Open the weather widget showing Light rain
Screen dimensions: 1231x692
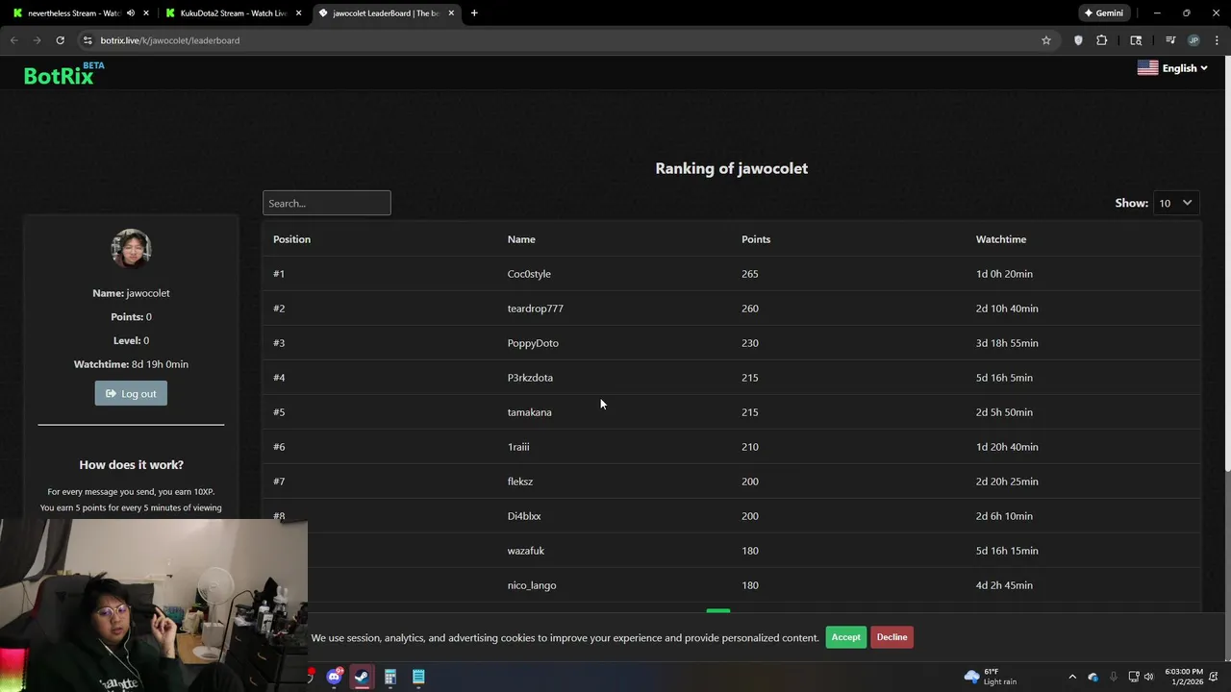991,677
